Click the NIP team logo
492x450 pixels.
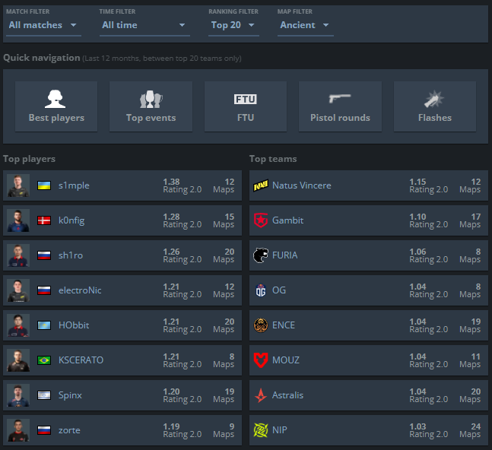pyautogui.click(x=261, y=430)
